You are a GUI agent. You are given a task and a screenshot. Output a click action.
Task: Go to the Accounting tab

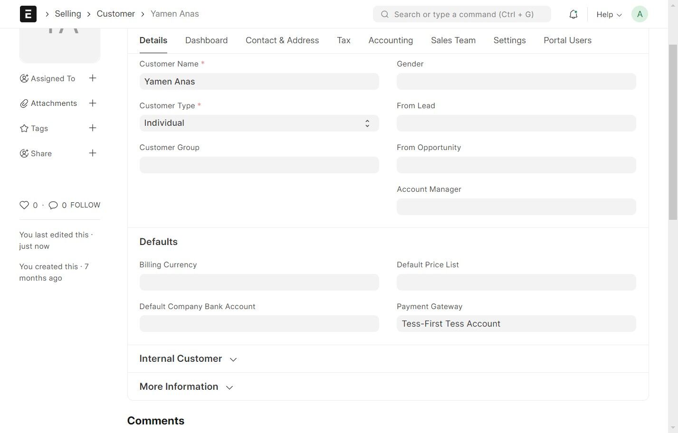click(x=391, y=40)
